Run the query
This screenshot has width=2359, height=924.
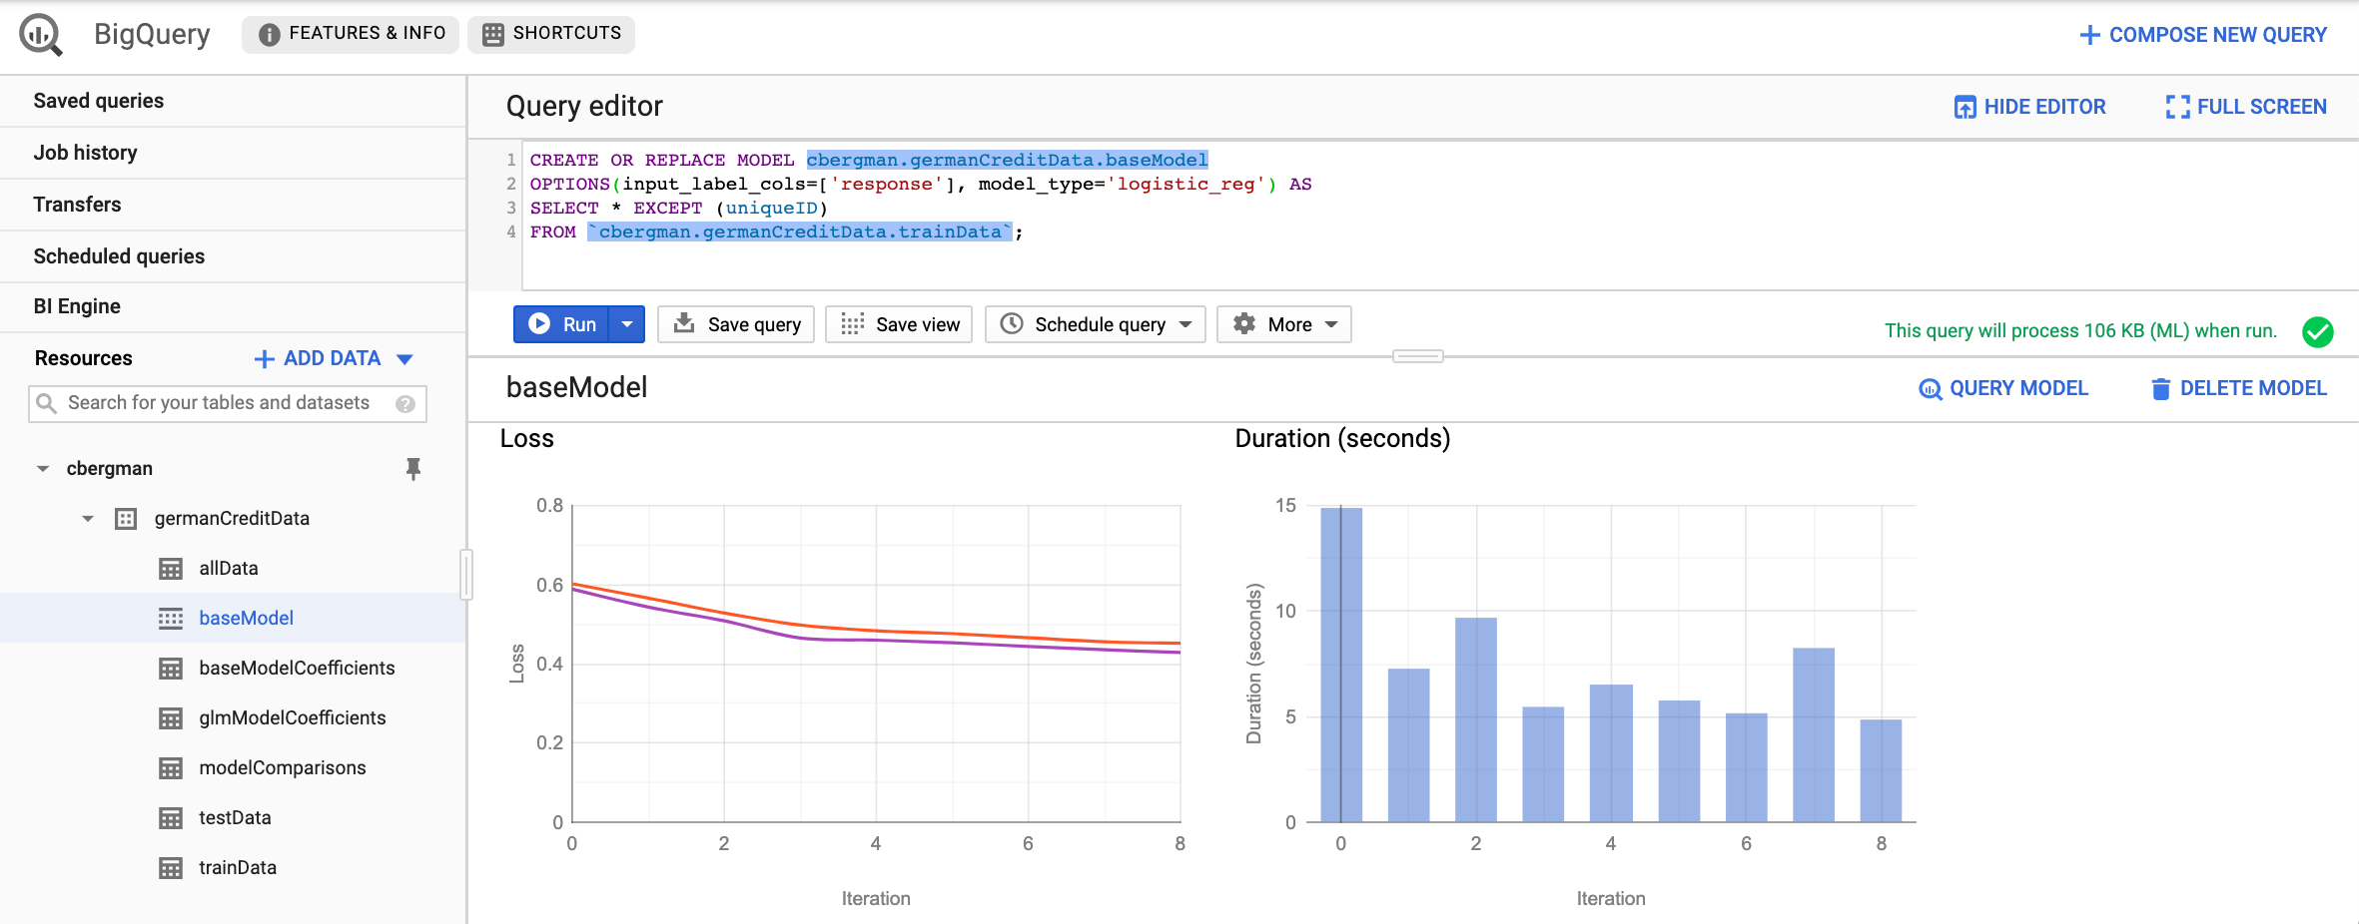565,323
